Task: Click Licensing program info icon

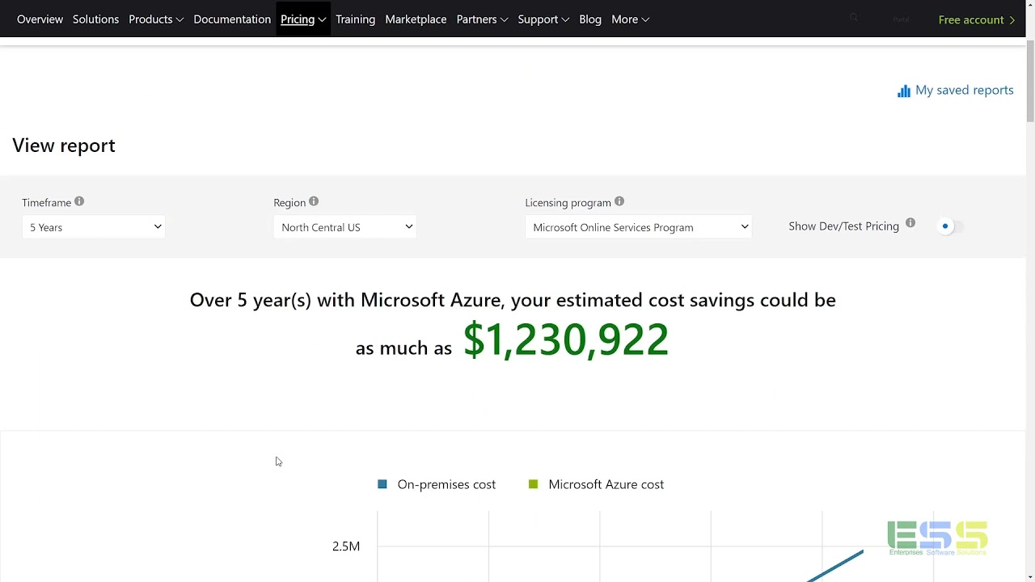Action: pos(619,201)
